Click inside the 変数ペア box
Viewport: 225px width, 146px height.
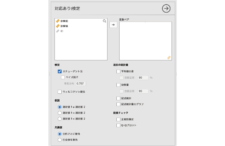tap(145, 41)
